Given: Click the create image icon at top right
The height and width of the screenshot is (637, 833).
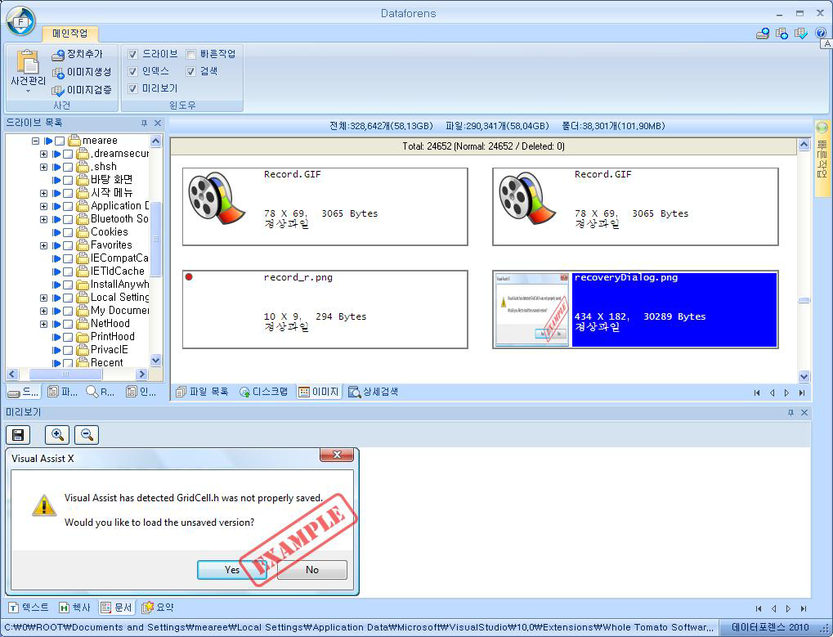Looking at the screenshot, I should coord(781,34).
